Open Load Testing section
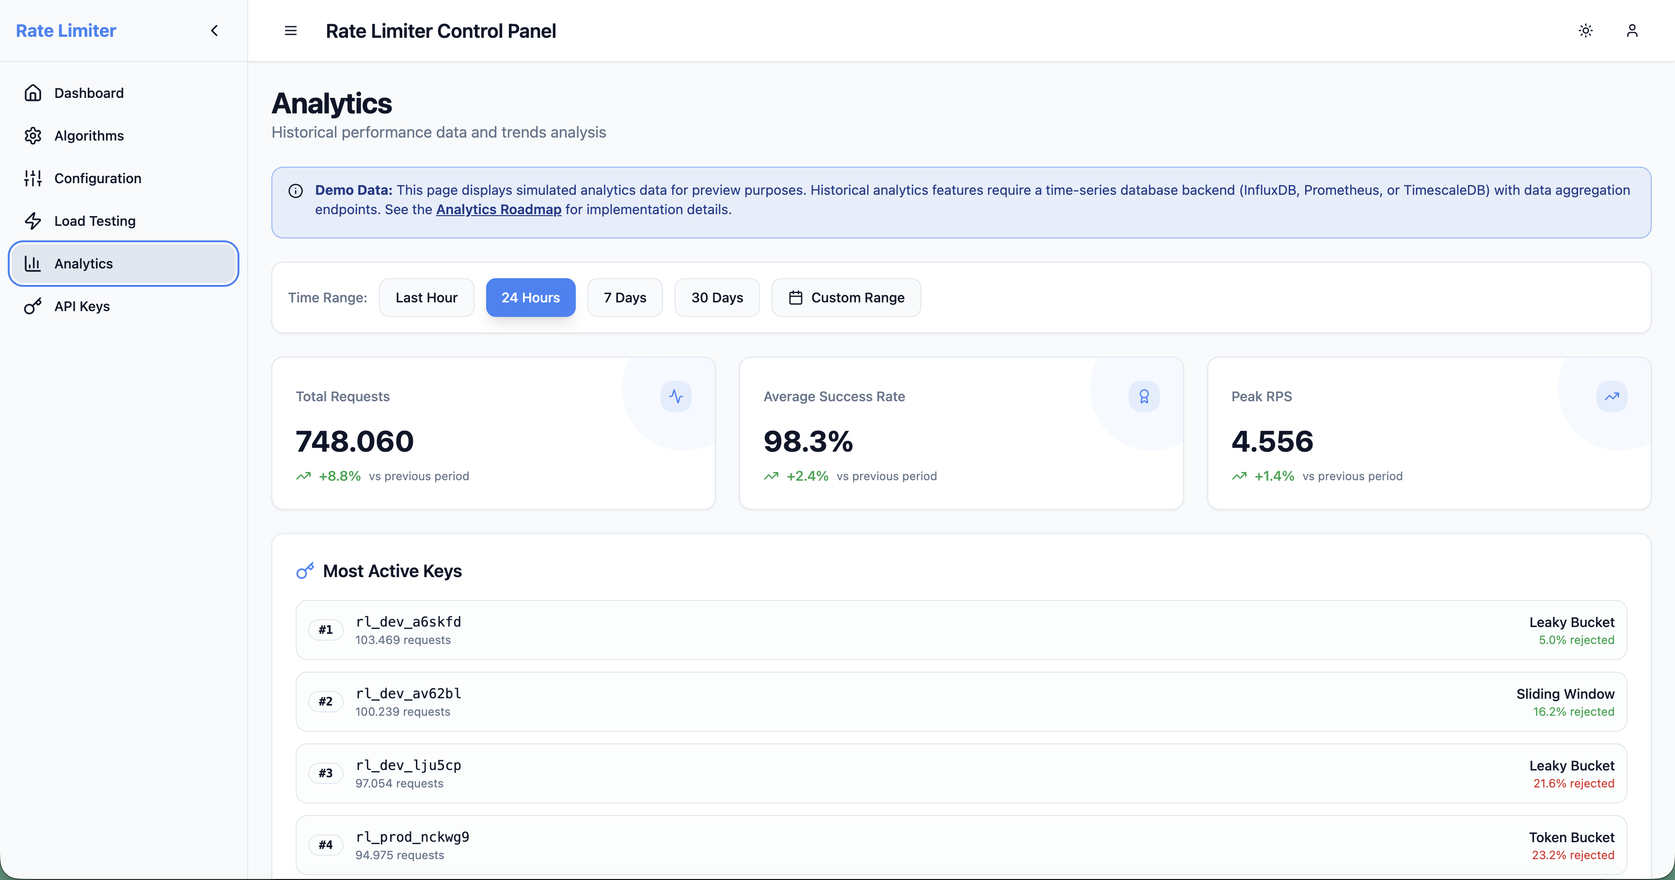This screenshot has height=880, width=1675. [x=124, y=221]
